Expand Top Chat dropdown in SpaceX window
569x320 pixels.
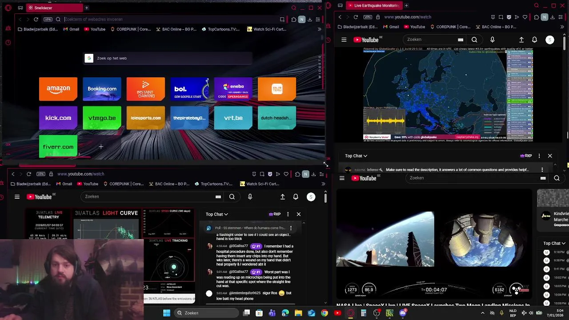[x=554, y=243]
